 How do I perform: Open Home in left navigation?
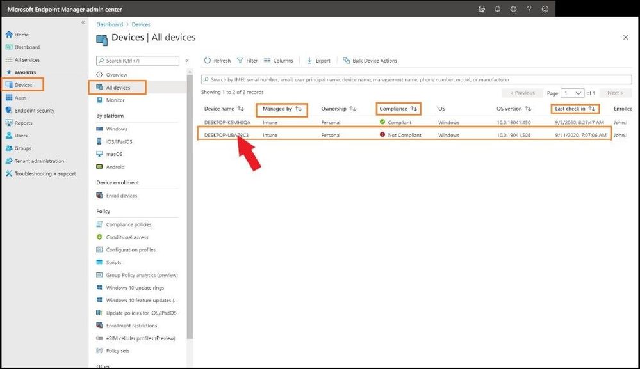17,35
